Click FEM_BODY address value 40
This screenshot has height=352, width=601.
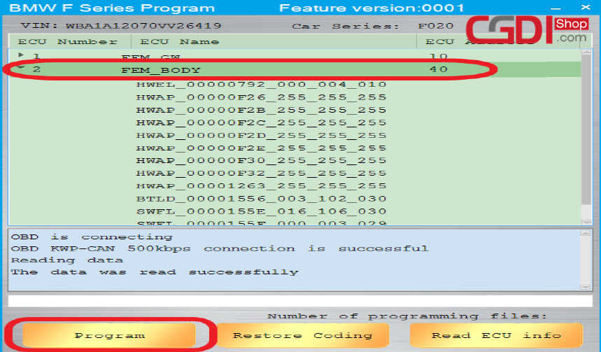click(439, 69)
